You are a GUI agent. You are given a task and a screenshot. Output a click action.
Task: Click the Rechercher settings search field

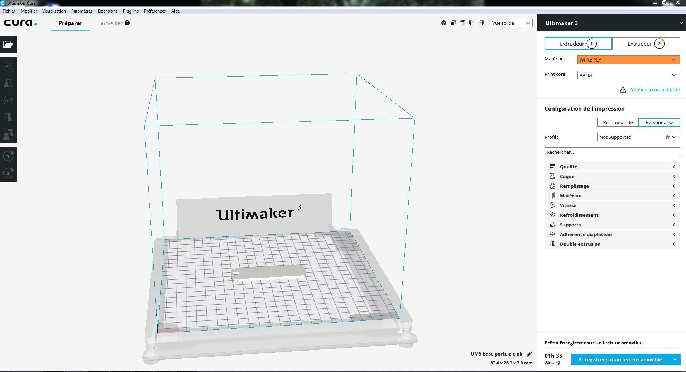pos(612,152)
